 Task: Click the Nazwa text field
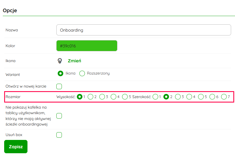point(143,30)
